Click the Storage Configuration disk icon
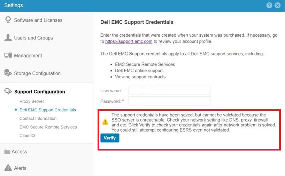The width and height of the screenshot is (285, 176). [x=8, y=73]
